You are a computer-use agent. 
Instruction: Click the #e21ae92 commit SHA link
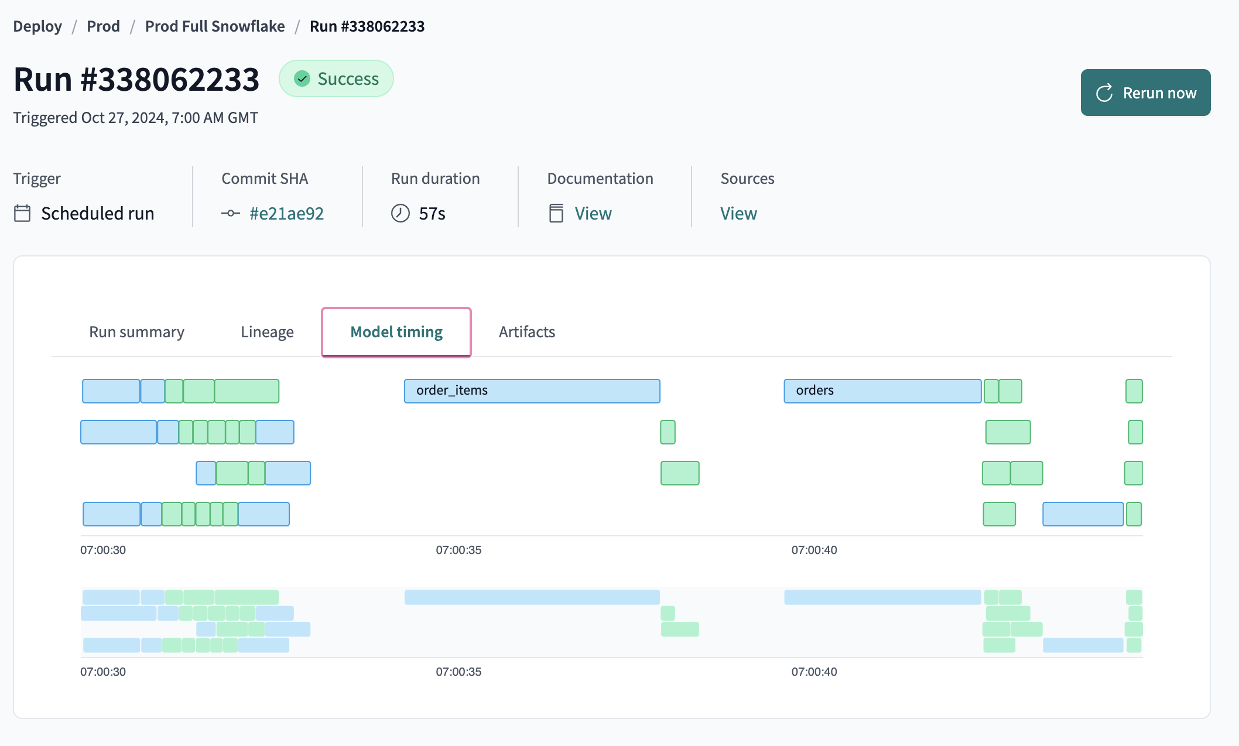pyautogui.click(x=285, y=213)
